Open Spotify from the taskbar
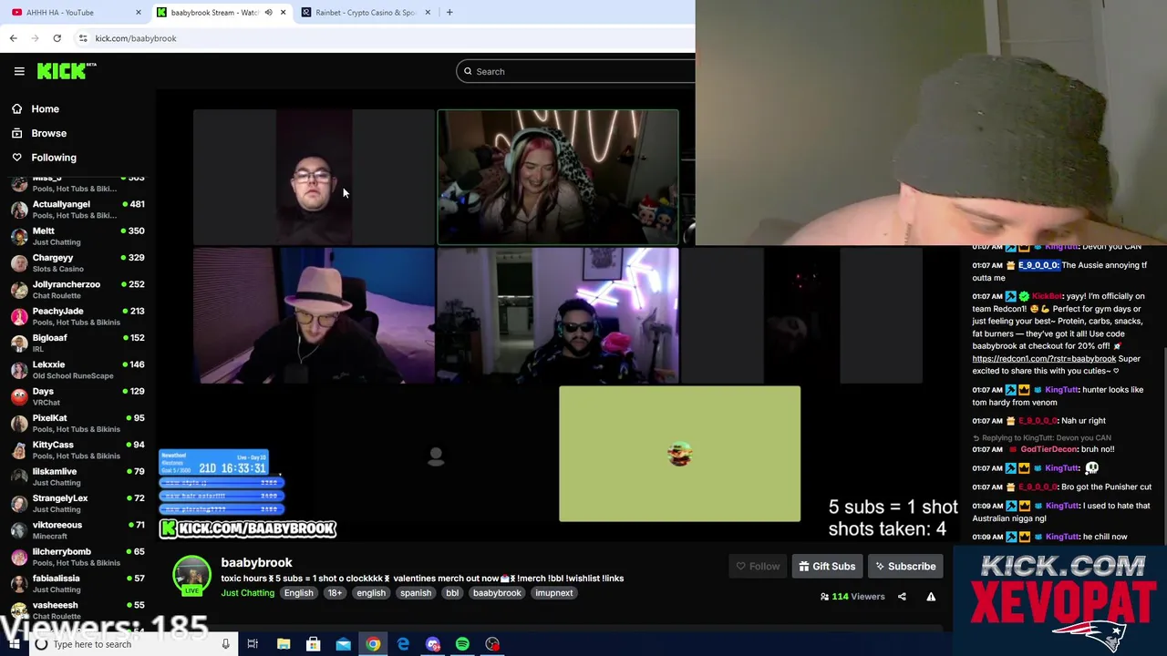1167x656 pixels. 462,644
